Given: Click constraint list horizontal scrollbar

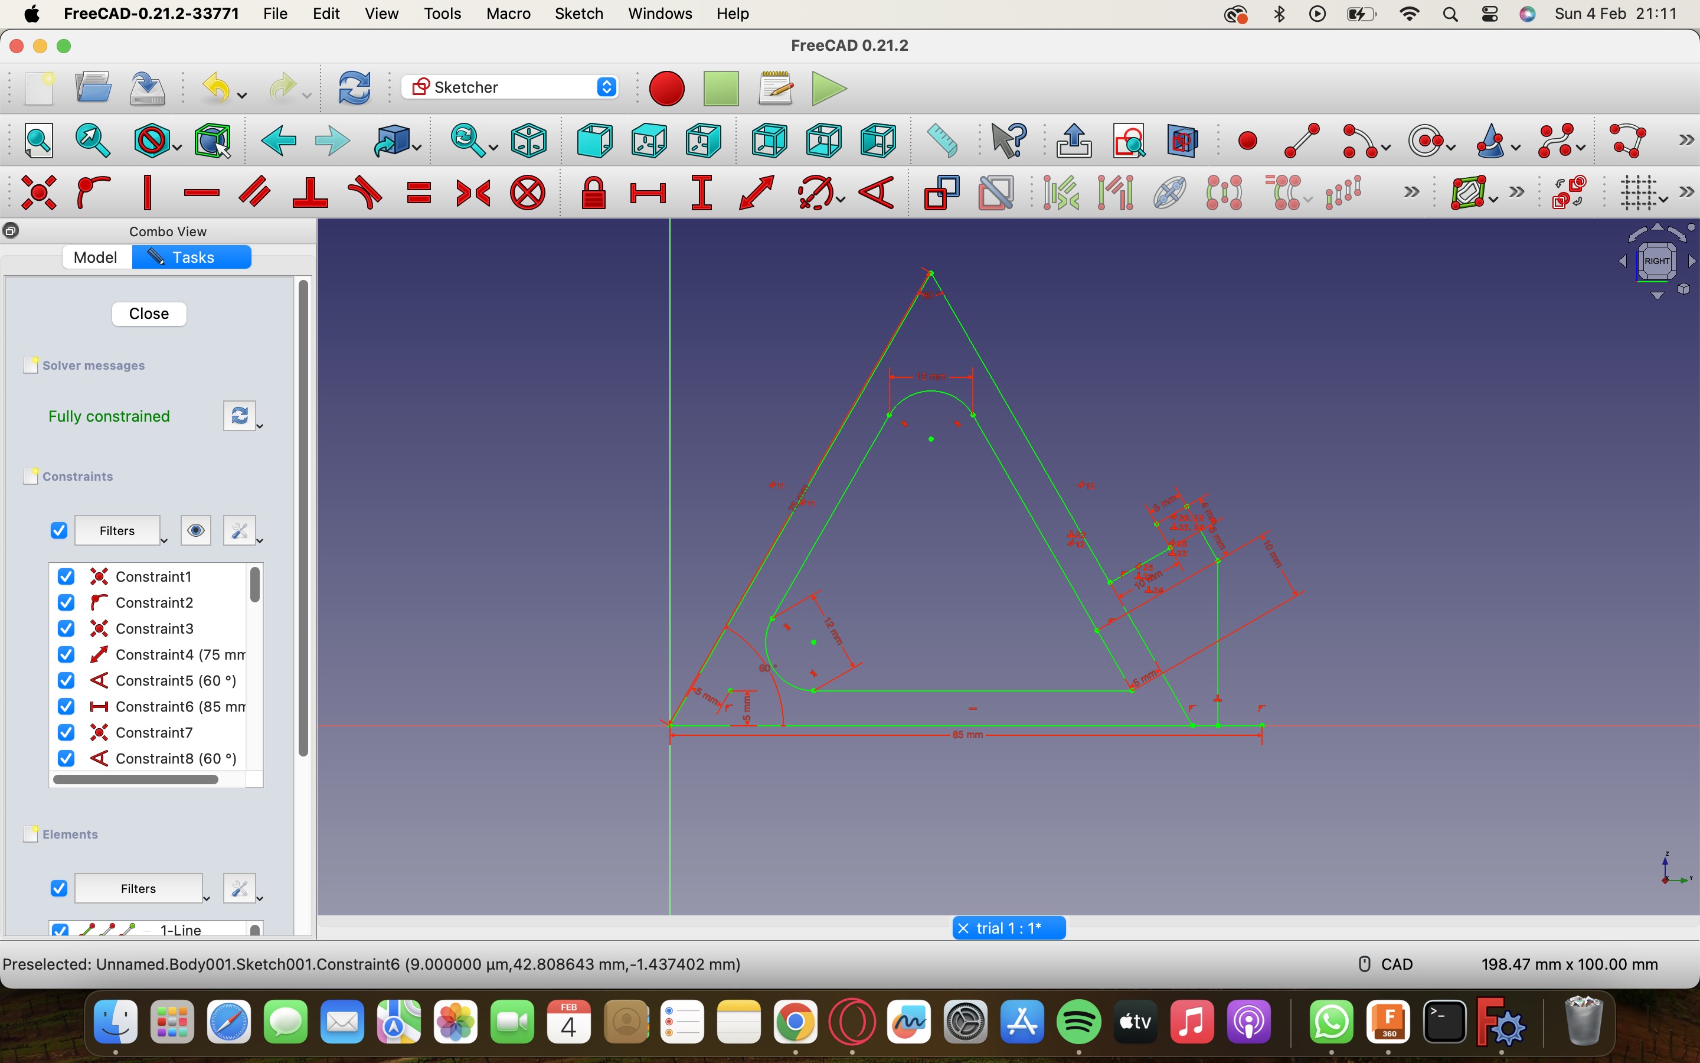Looking at the screenshot, I should 136,779.
